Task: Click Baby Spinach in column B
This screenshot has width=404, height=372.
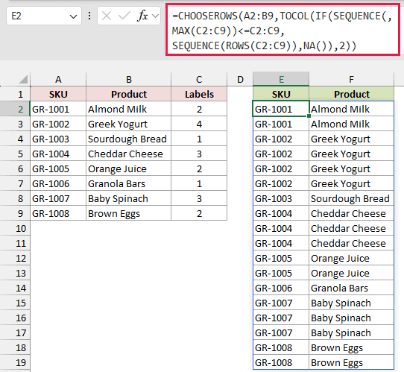Action: (x=128, y=198)
